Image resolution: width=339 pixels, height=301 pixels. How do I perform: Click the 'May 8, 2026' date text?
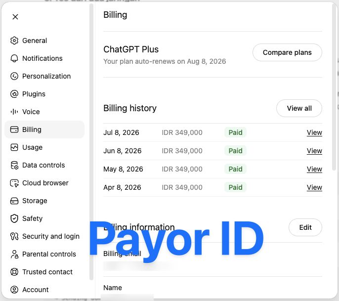click(123, 169)
